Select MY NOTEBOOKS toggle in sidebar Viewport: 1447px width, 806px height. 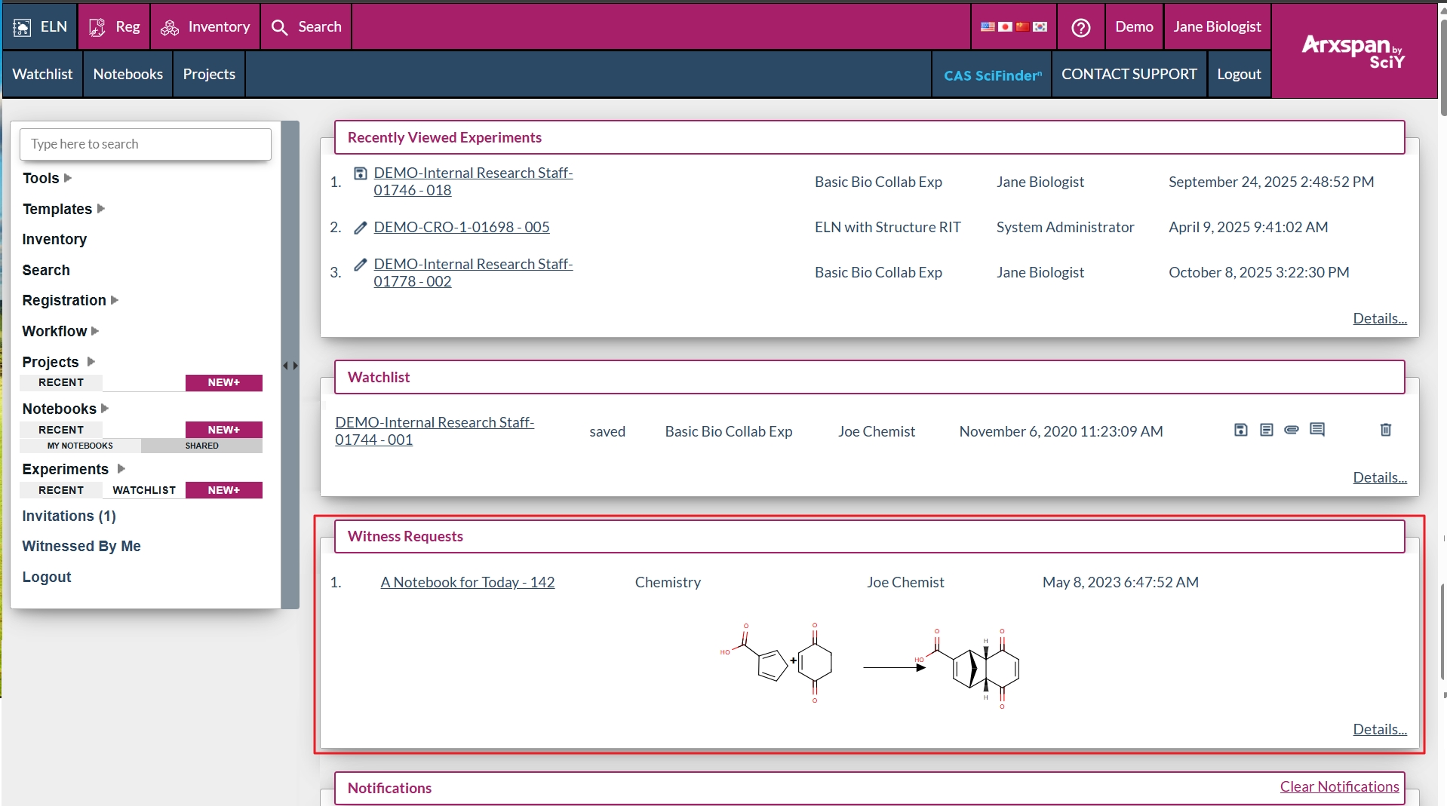(x=80, y=446)
